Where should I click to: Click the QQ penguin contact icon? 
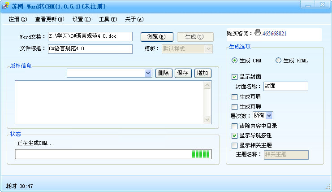point(258,32)
